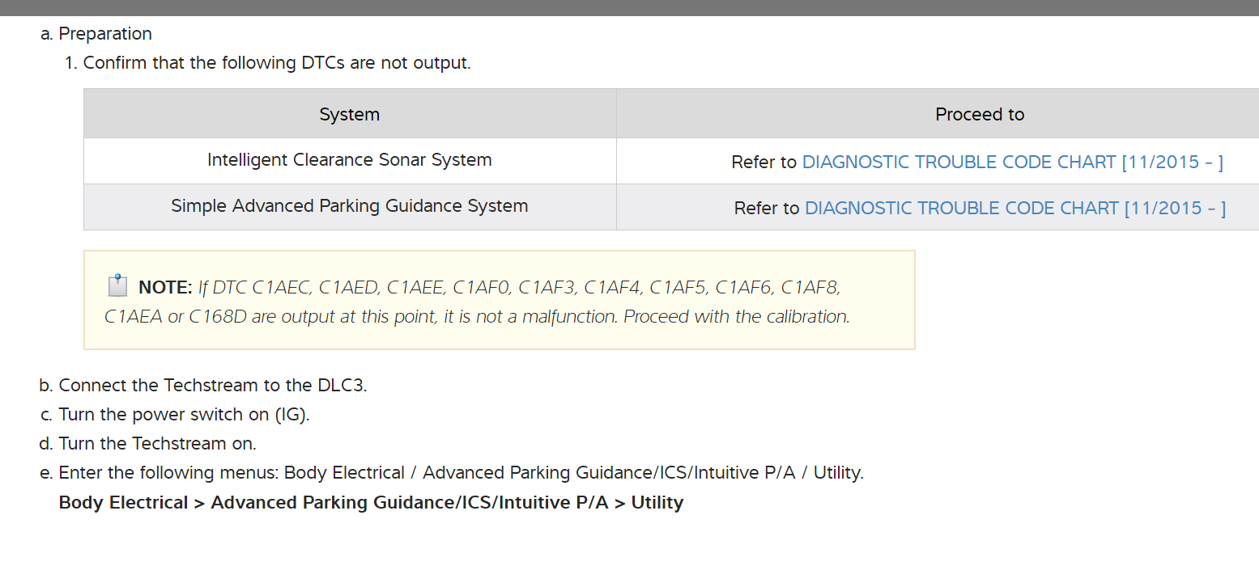The height and width of the screenshot is (570, 1259).
Task: Click the Turn the Techstream on step
Action: [x=157, y=444]
